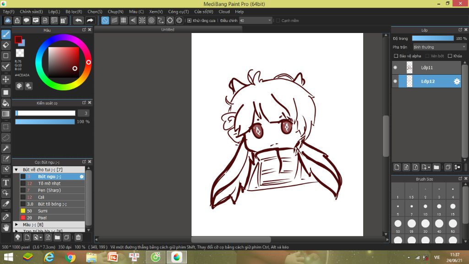Click the brush size value field
The height and width of the screenshot is (264, 469).
click(84, 113)
